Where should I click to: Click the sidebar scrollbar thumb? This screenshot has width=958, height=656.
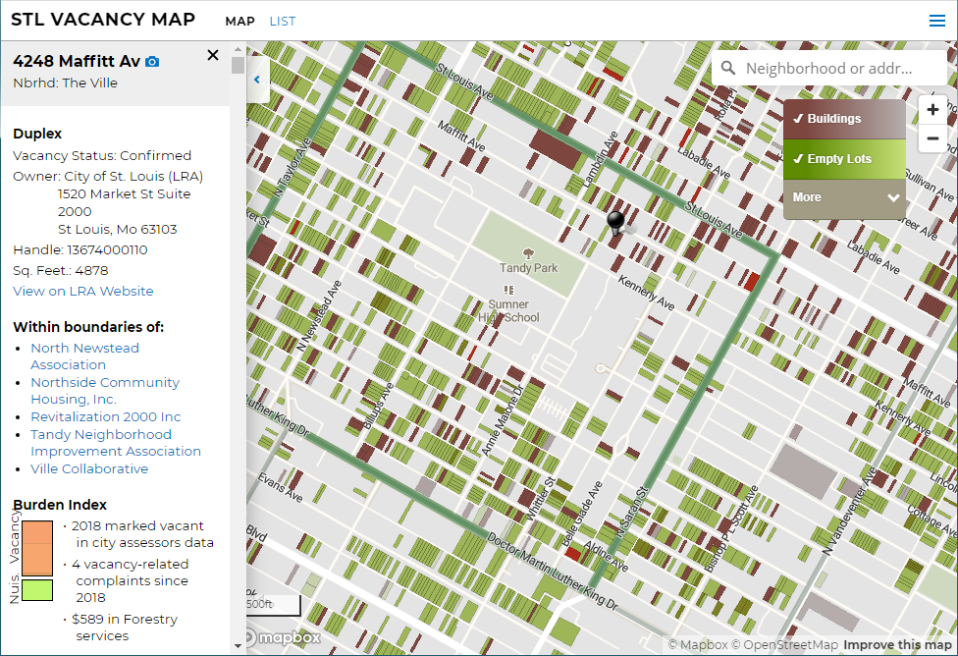238,65
